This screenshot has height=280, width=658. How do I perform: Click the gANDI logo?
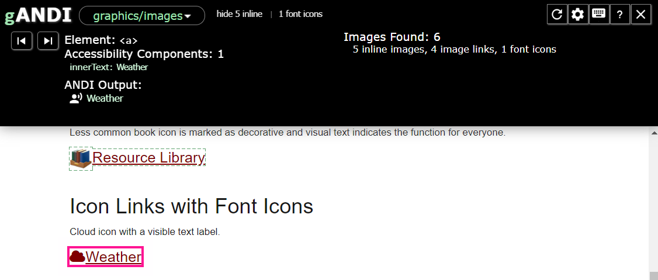click(38, 16)
